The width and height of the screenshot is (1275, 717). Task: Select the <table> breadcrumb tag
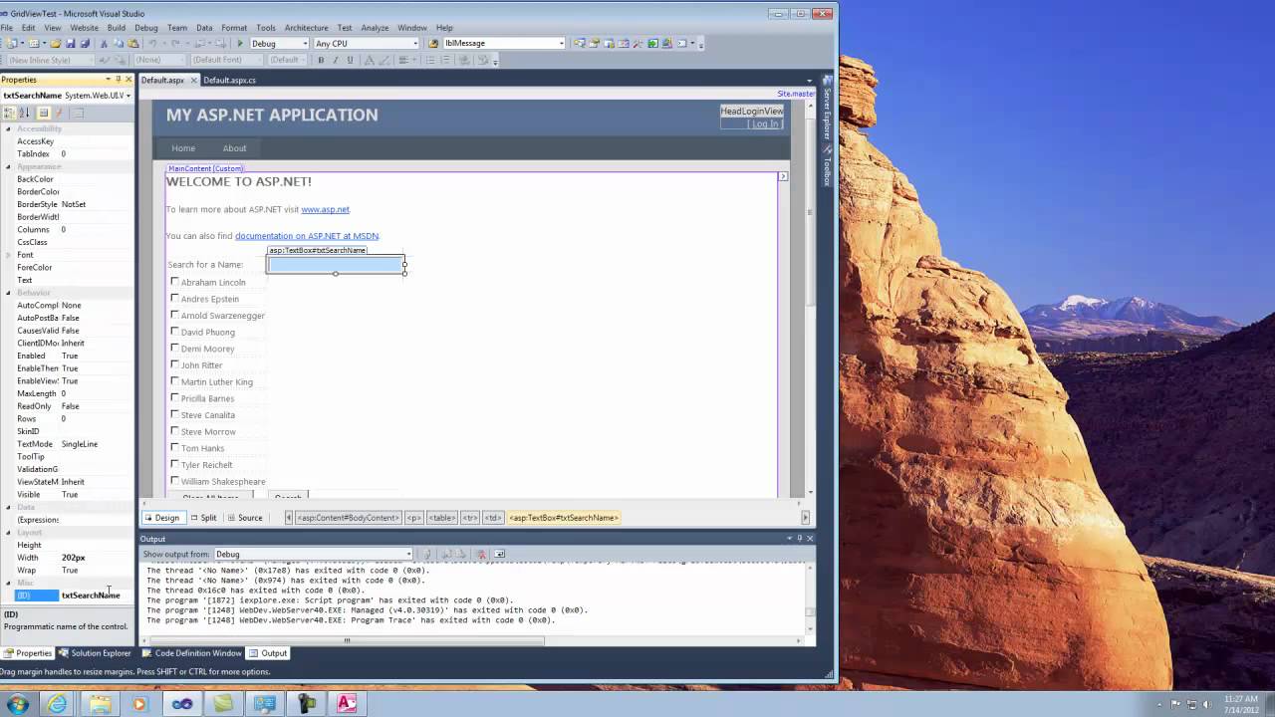[441, 518]
